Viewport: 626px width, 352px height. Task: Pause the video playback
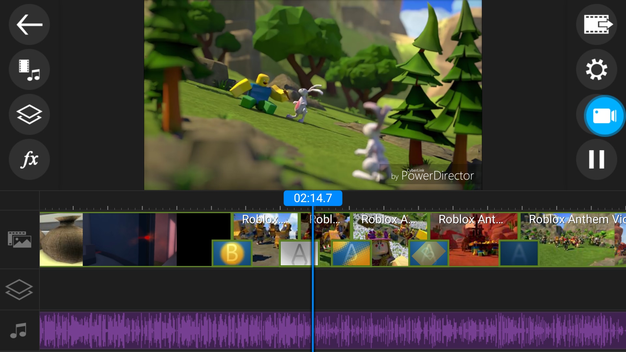pos(597,159)
